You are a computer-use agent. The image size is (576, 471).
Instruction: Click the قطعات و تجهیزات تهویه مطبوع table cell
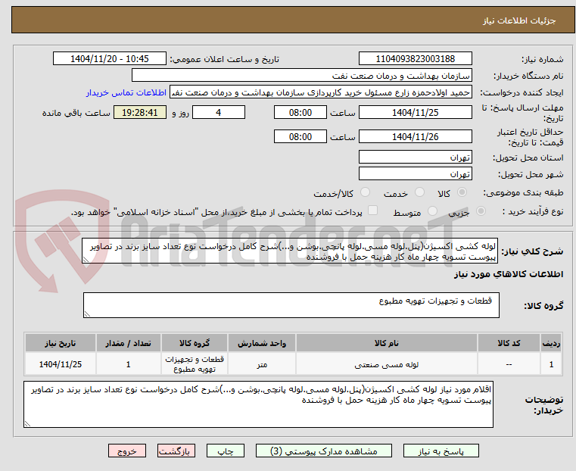pyautogui.click(x=195, y=364)
